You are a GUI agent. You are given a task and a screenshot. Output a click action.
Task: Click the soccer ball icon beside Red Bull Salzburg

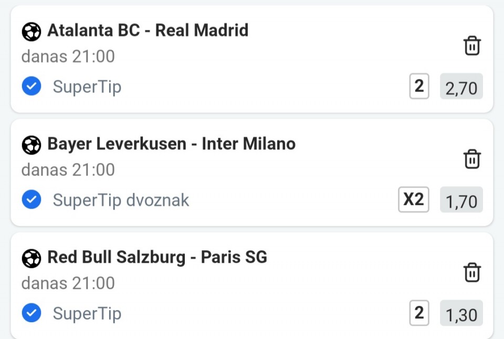pos(31,258)
